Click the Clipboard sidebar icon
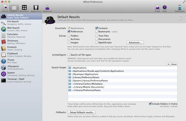The image size is (186, 121). [x=3, y=55]
